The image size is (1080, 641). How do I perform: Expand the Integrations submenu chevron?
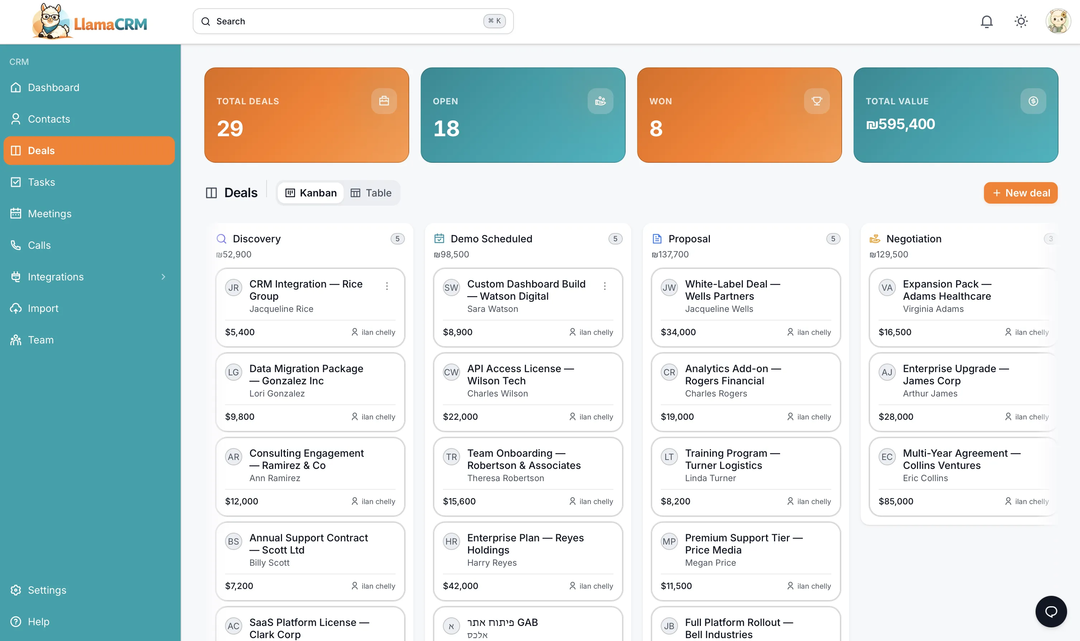point(163,277)
